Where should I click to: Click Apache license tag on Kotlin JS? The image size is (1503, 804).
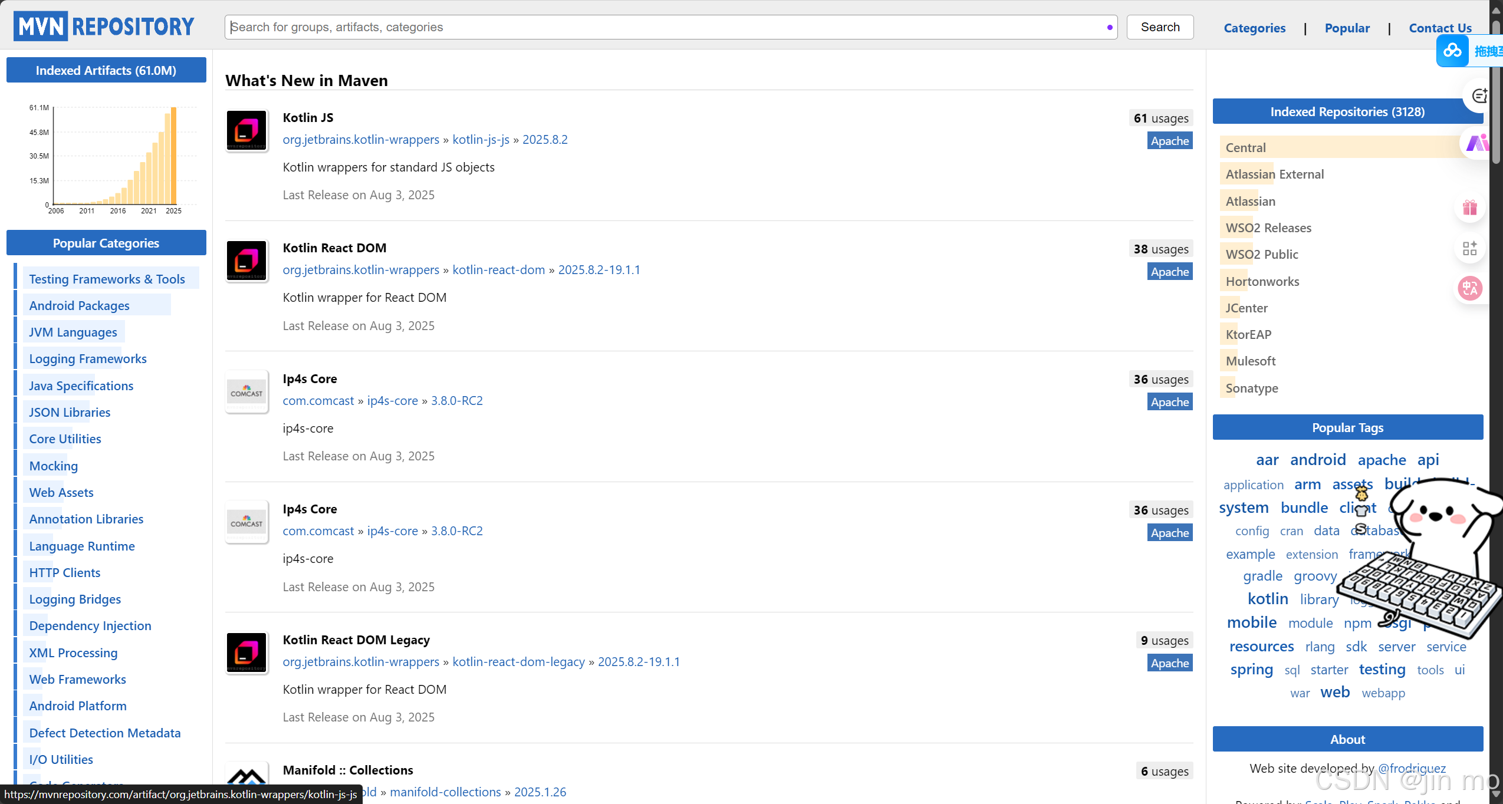pos(1169,140)
